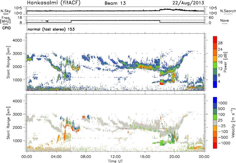Screen dimensions: 236x163
Task: Click the '60' Nave axis tick label
Action: (211, 18)
